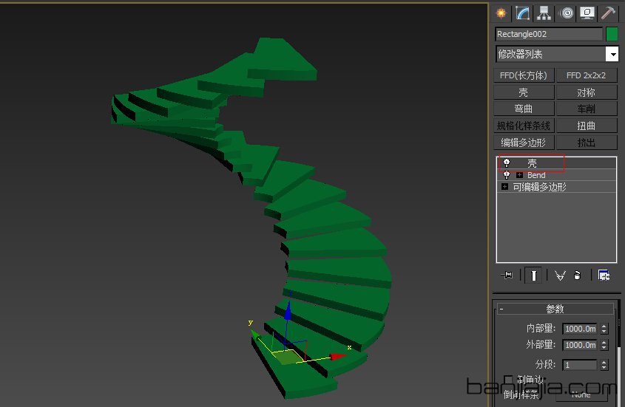Select the Bend entry in modifier stack
The height and width of the screenshot is (407, 625).
pyautogui.click(x=556, y=175)
